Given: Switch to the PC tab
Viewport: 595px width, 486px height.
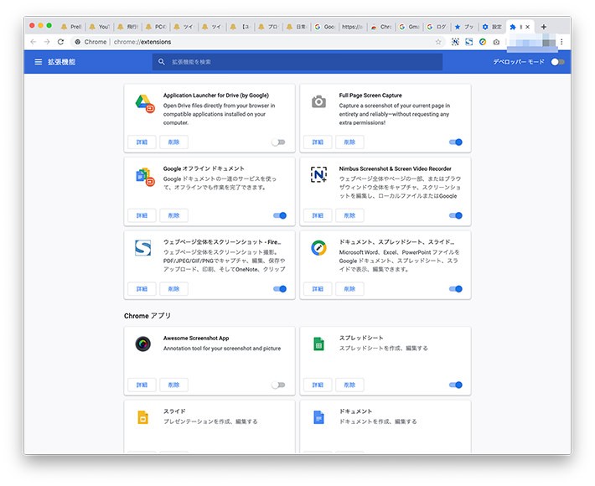Looking at the screenshot, I should coord(156,27).
